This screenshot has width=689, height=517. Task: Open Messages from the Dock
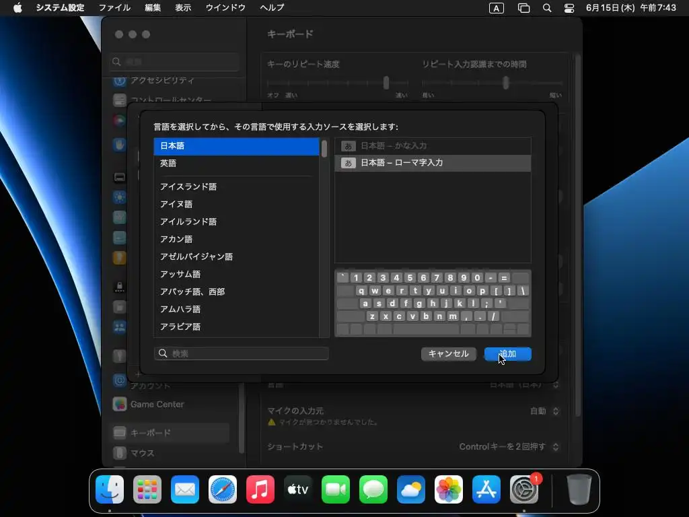point(373,489)
